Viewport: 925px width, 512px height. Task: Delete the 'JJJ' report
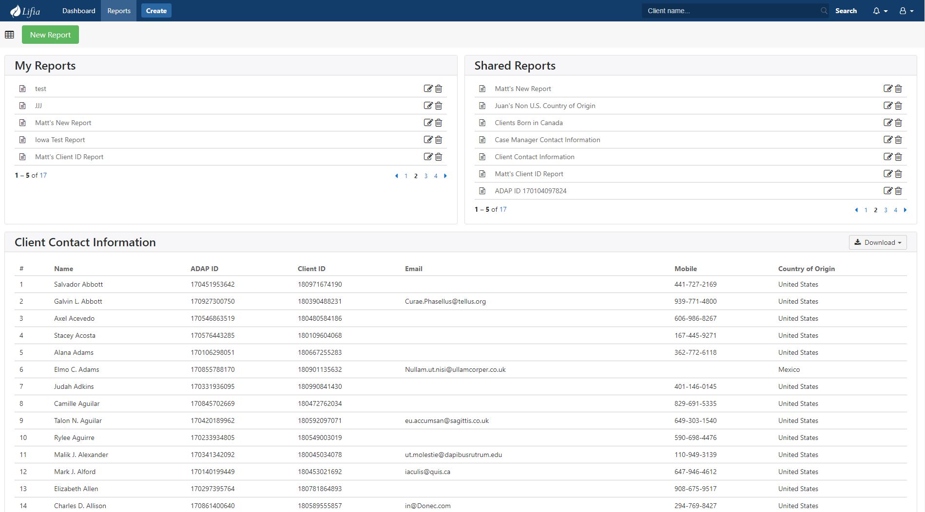[439, 106]
